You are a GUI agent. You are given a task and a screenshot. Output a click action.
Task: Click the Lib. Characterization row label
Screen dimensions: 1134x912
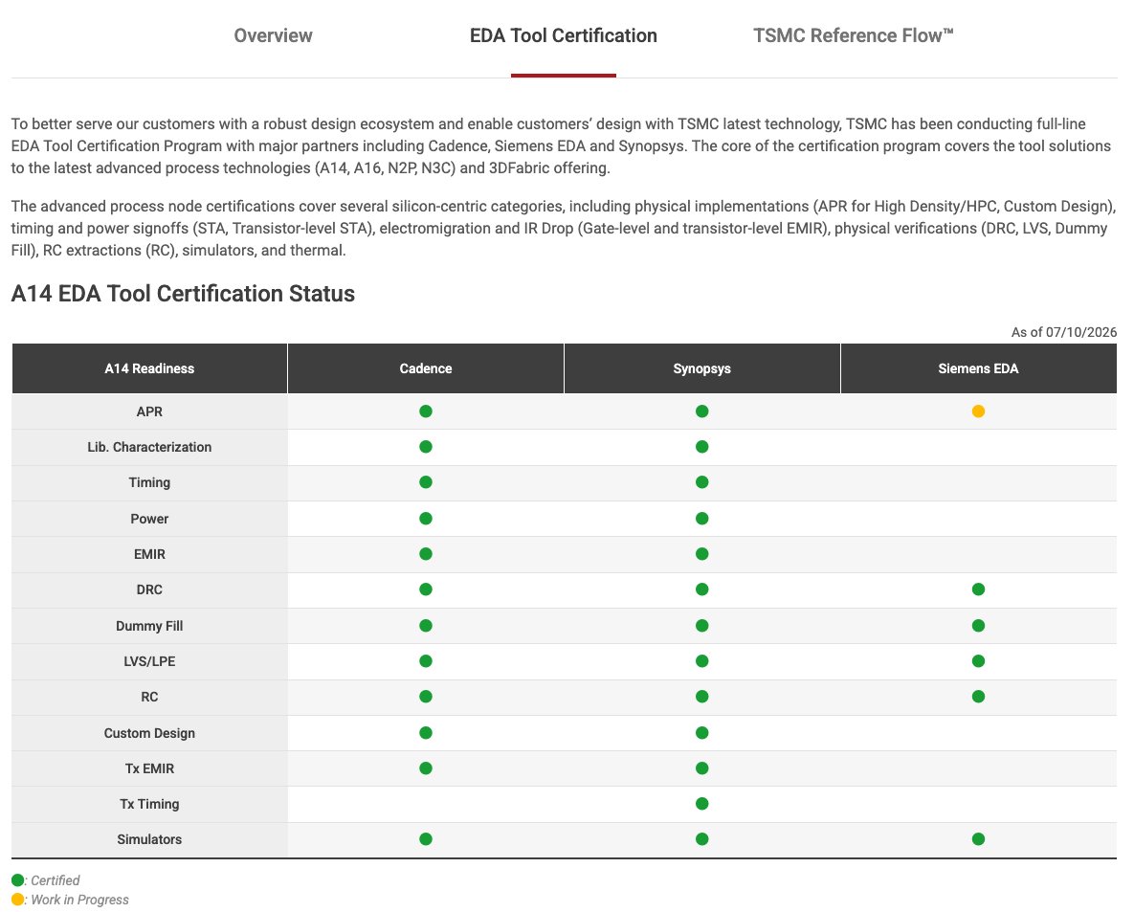(149, 447)
